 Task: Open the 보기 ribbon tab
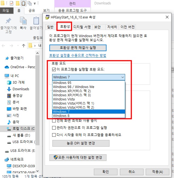coord(46,10)
